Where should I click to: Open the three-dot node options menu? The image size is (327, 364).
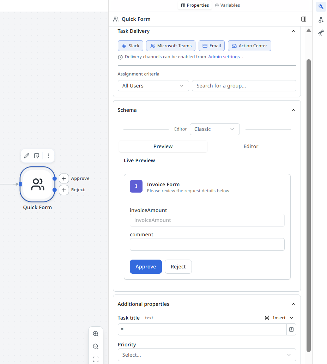point(49,156)
